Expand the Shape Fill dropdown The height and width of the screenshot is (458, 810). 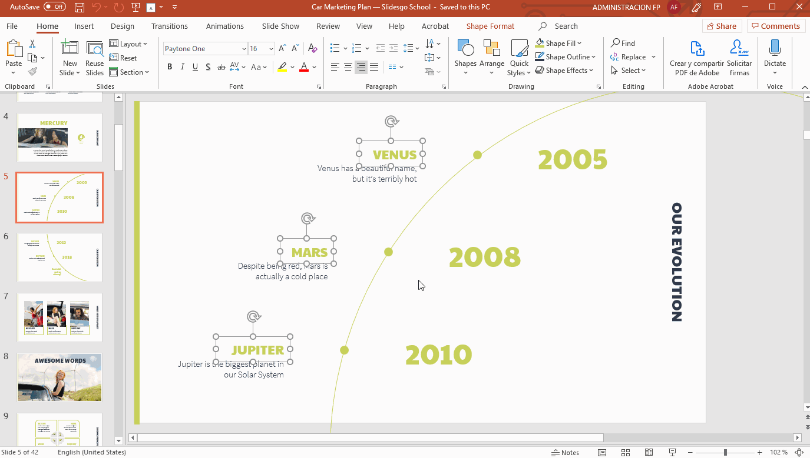(580, 44)
